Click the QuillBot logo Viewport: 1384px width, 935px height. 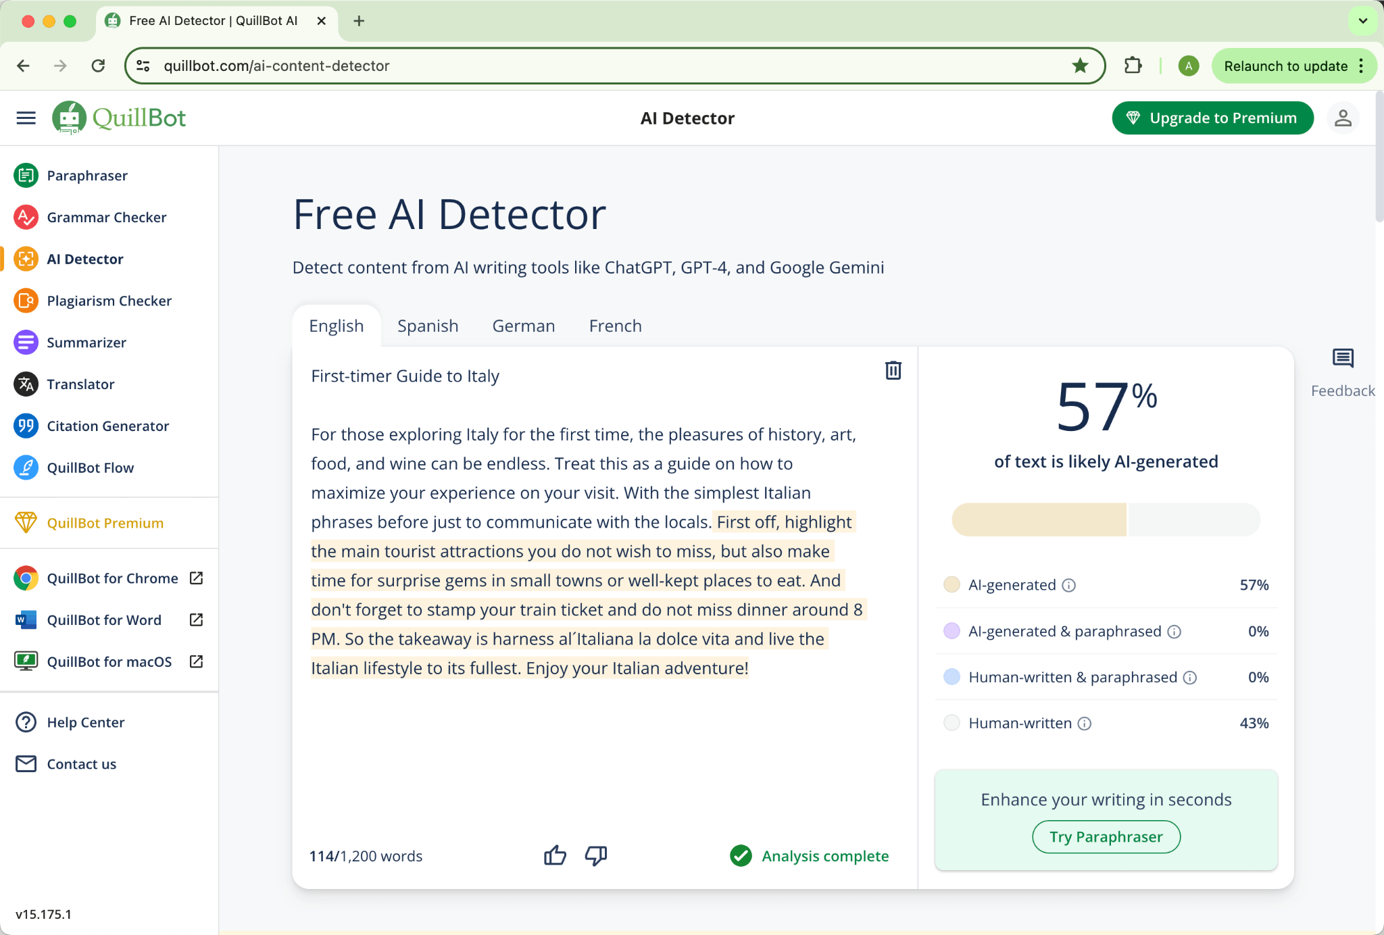tap(119, 118)
